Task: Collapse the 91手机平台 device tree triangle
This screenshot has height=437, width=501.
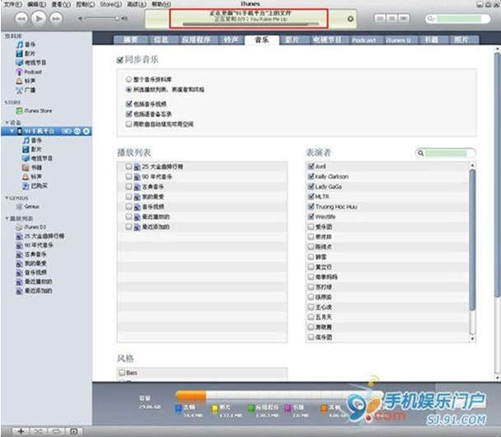Action: tap(12, 131)
